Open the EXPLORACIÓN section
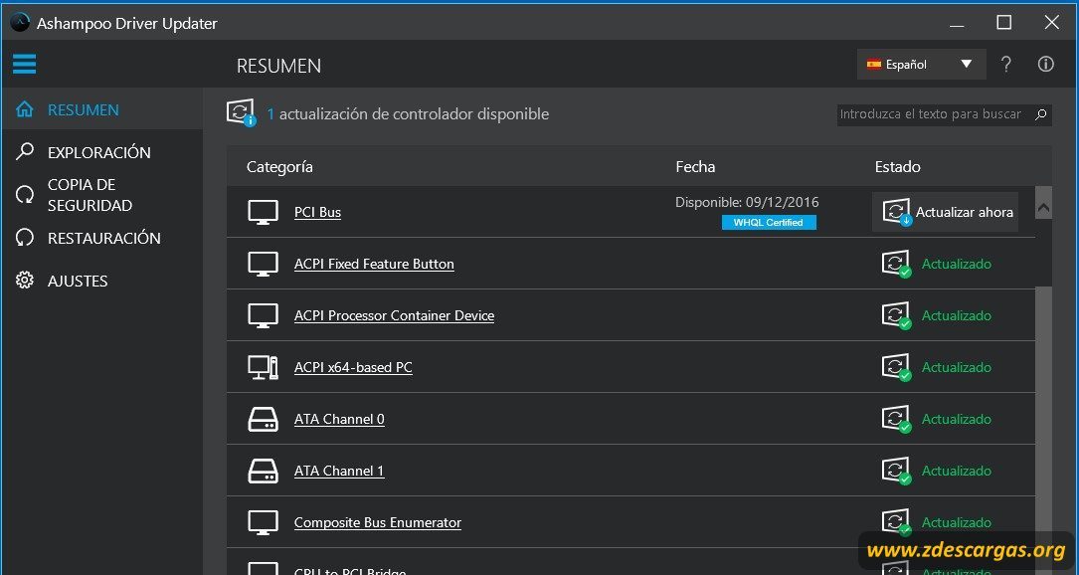 99,152
